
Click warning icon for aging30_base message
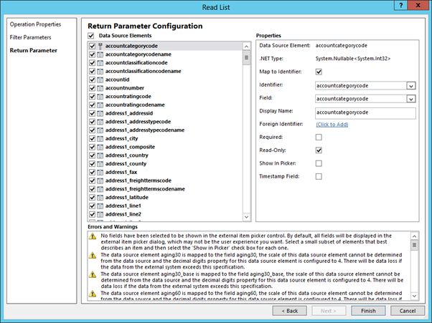pyautogui.click(x=93, y=274)
